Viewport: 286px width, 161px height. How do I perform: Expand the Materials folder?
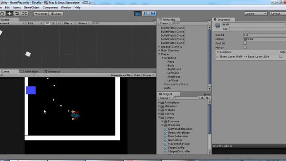coord(159,106)
